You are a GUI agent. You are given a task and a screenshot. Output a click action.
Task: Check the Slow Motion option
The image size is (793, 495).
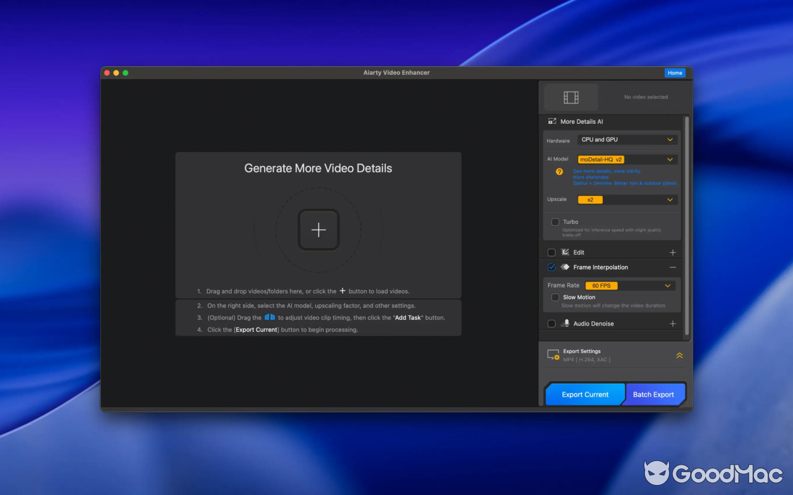pyautogui.click(x=555, y=297)
